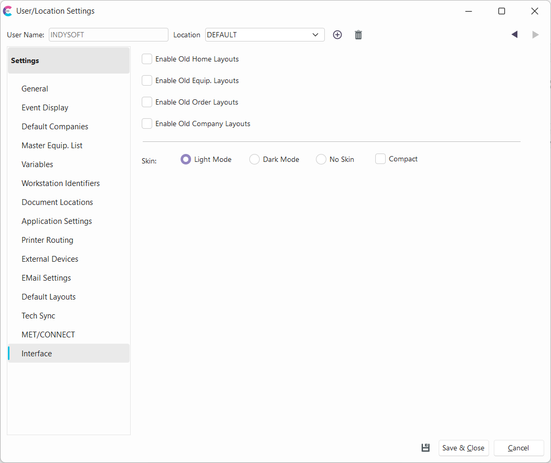Click the previous record left arrow
This screenshot has height=463, width=551.
point(514,35)
